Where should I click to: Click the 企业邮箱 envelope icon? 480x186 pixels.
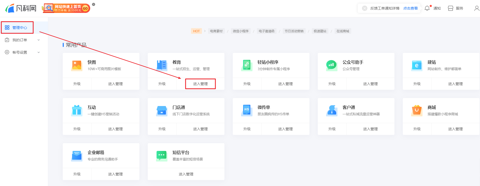click(77, 156)
